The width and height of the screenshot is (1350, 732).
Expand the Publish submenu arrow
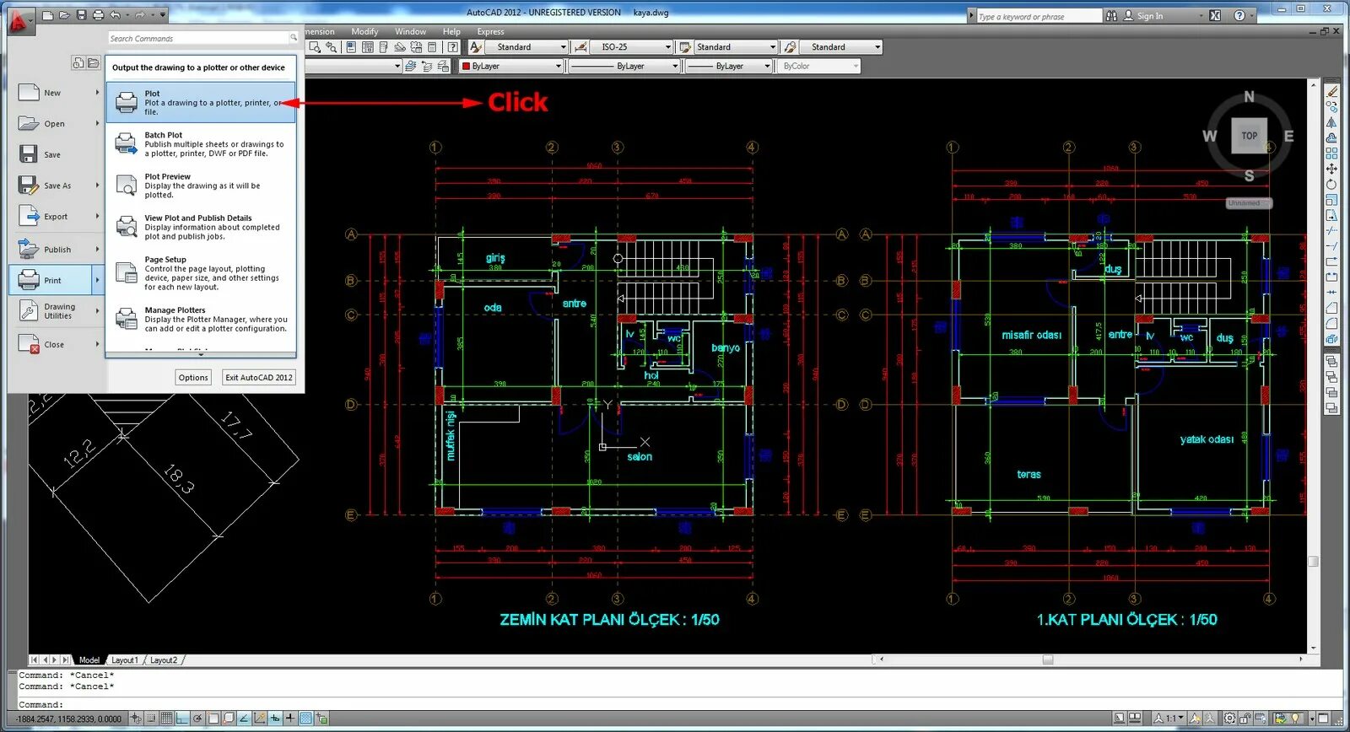pos(98,249)
